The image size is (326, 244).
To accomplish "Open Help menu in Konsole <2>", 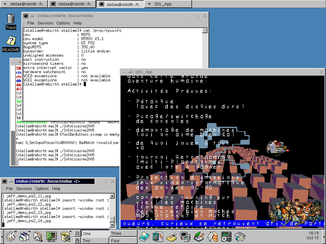I will [56, 189].
